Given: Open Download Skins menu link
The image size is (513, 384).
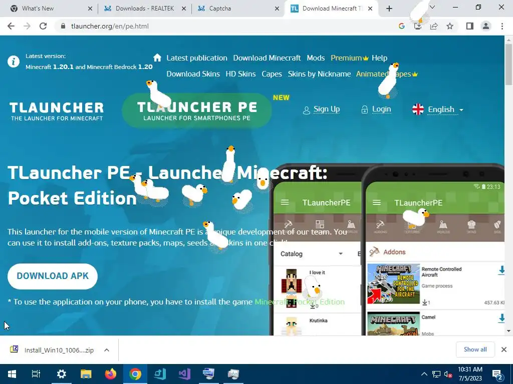Looking at the screenshot, I should pyautogui.click(x=193, y=74).
